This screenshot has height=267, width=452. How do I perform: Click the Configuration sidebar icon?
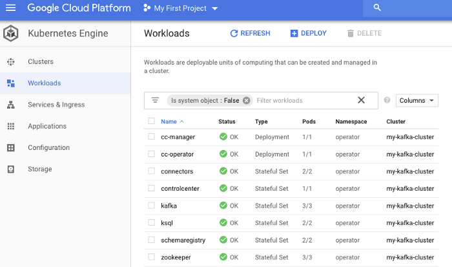(x=11, y=148)
